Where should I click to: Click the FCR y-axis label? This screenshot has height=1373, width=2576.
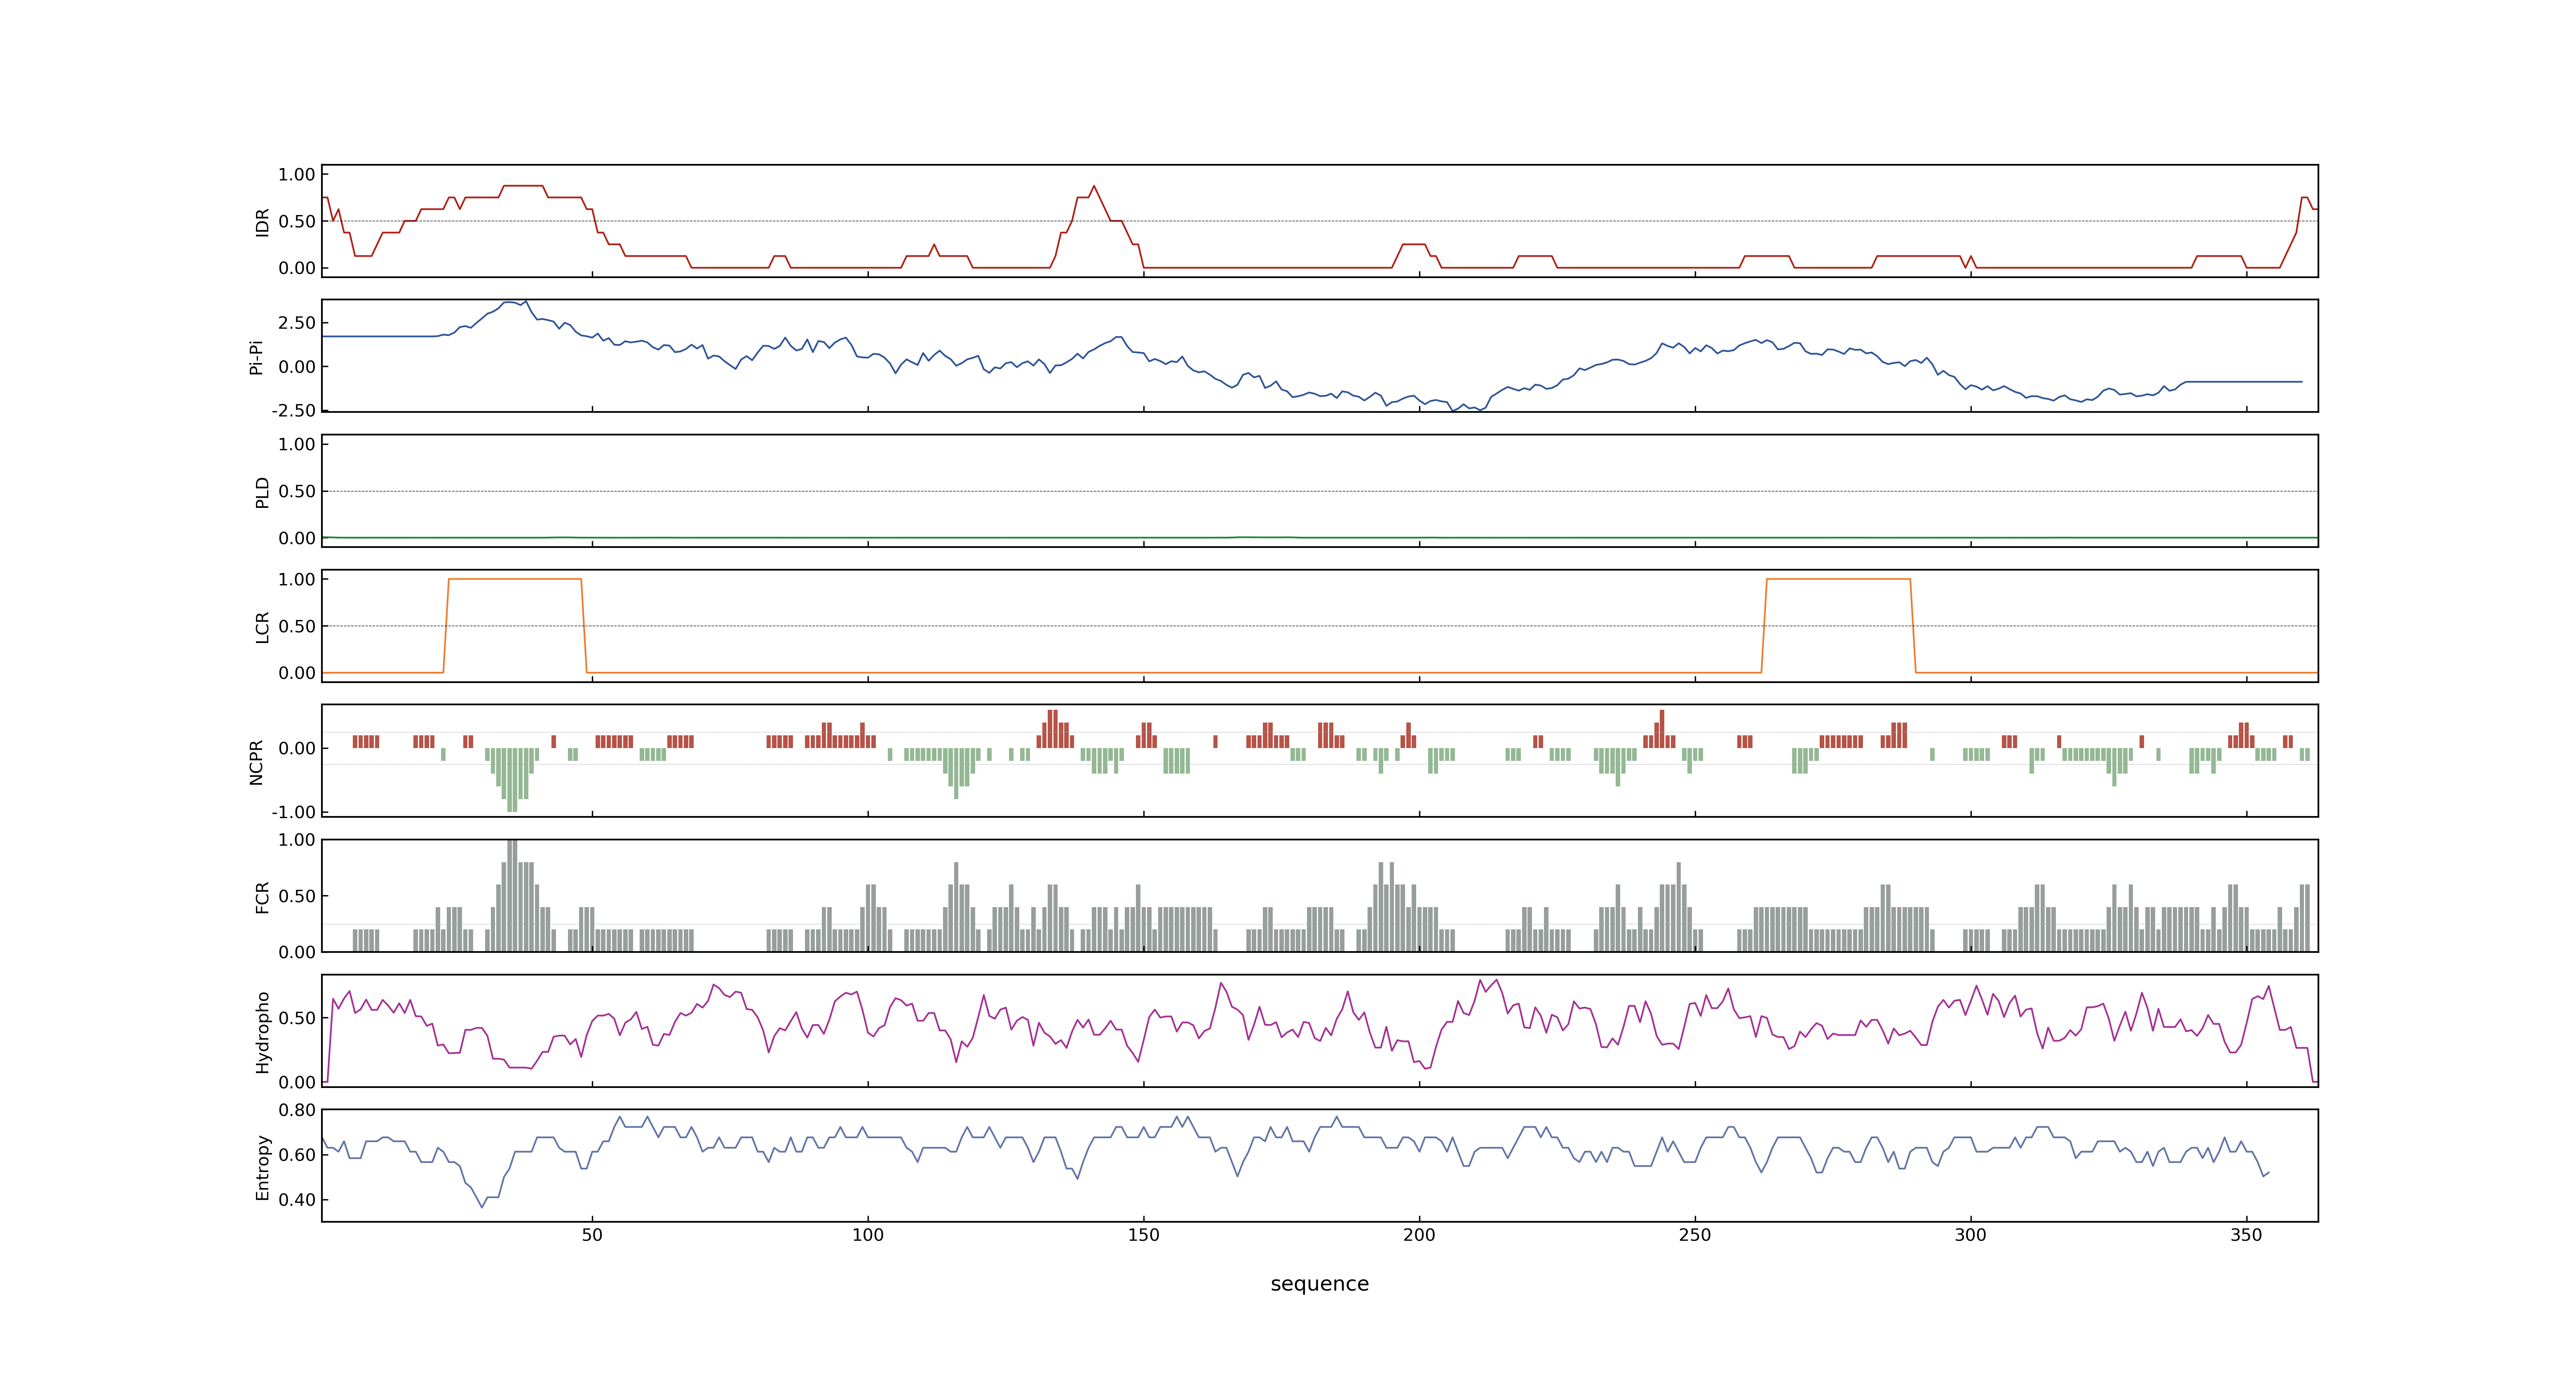point(262,896)
